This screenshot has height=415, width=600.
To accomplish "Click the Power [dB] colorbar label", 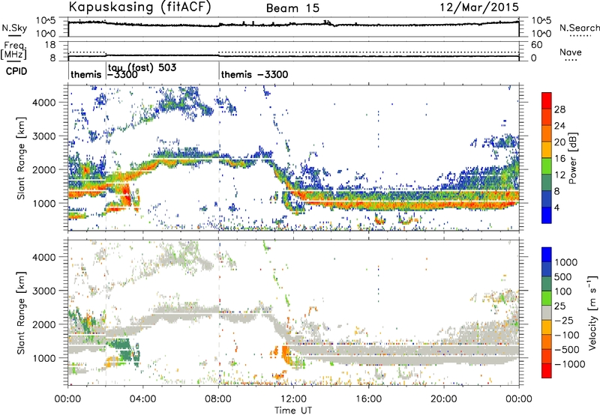I will pyautogui.click(x=572, y=158).
